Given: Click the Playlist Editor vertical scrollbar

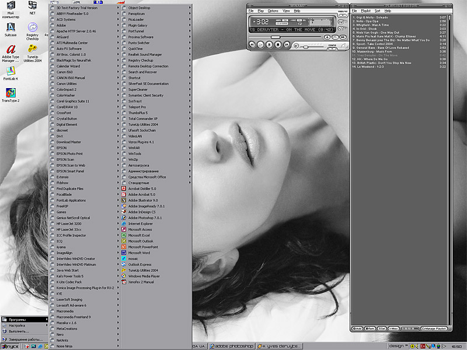Looking at the screenshot, I should point(449,170).
